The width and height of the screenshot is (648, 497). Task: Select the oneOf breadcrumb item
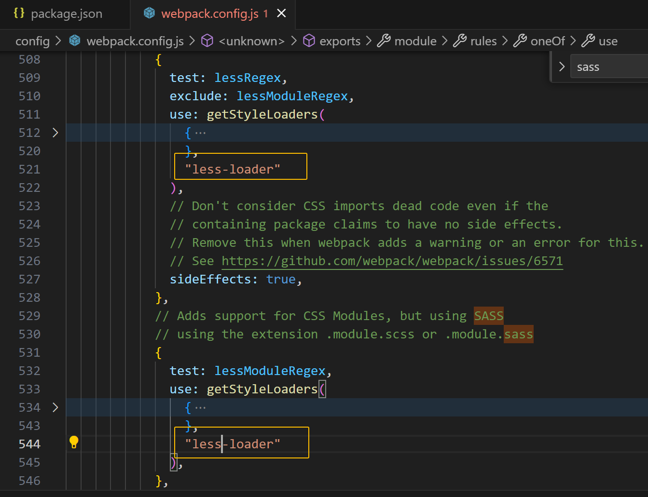(x=548, y=41)
